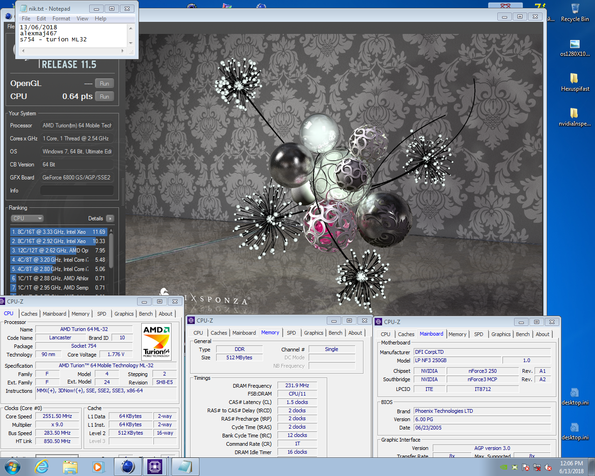Screen dimensions: 595x476
Task: Click the network tray icon
Action: click(x=537, y=467)
